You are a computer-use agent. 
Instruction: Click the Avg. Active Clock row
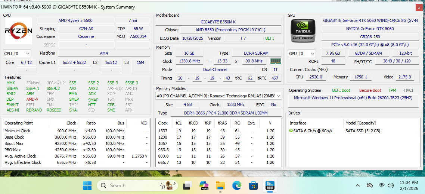point(76,156)
